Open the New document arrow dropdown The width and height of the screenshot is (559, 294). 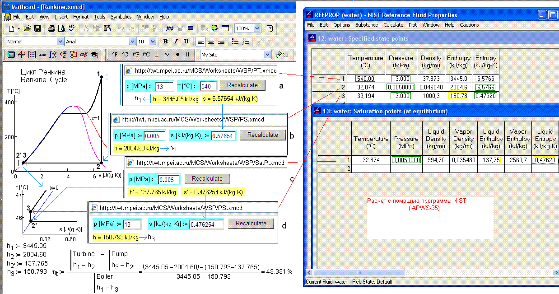point(19,28)
